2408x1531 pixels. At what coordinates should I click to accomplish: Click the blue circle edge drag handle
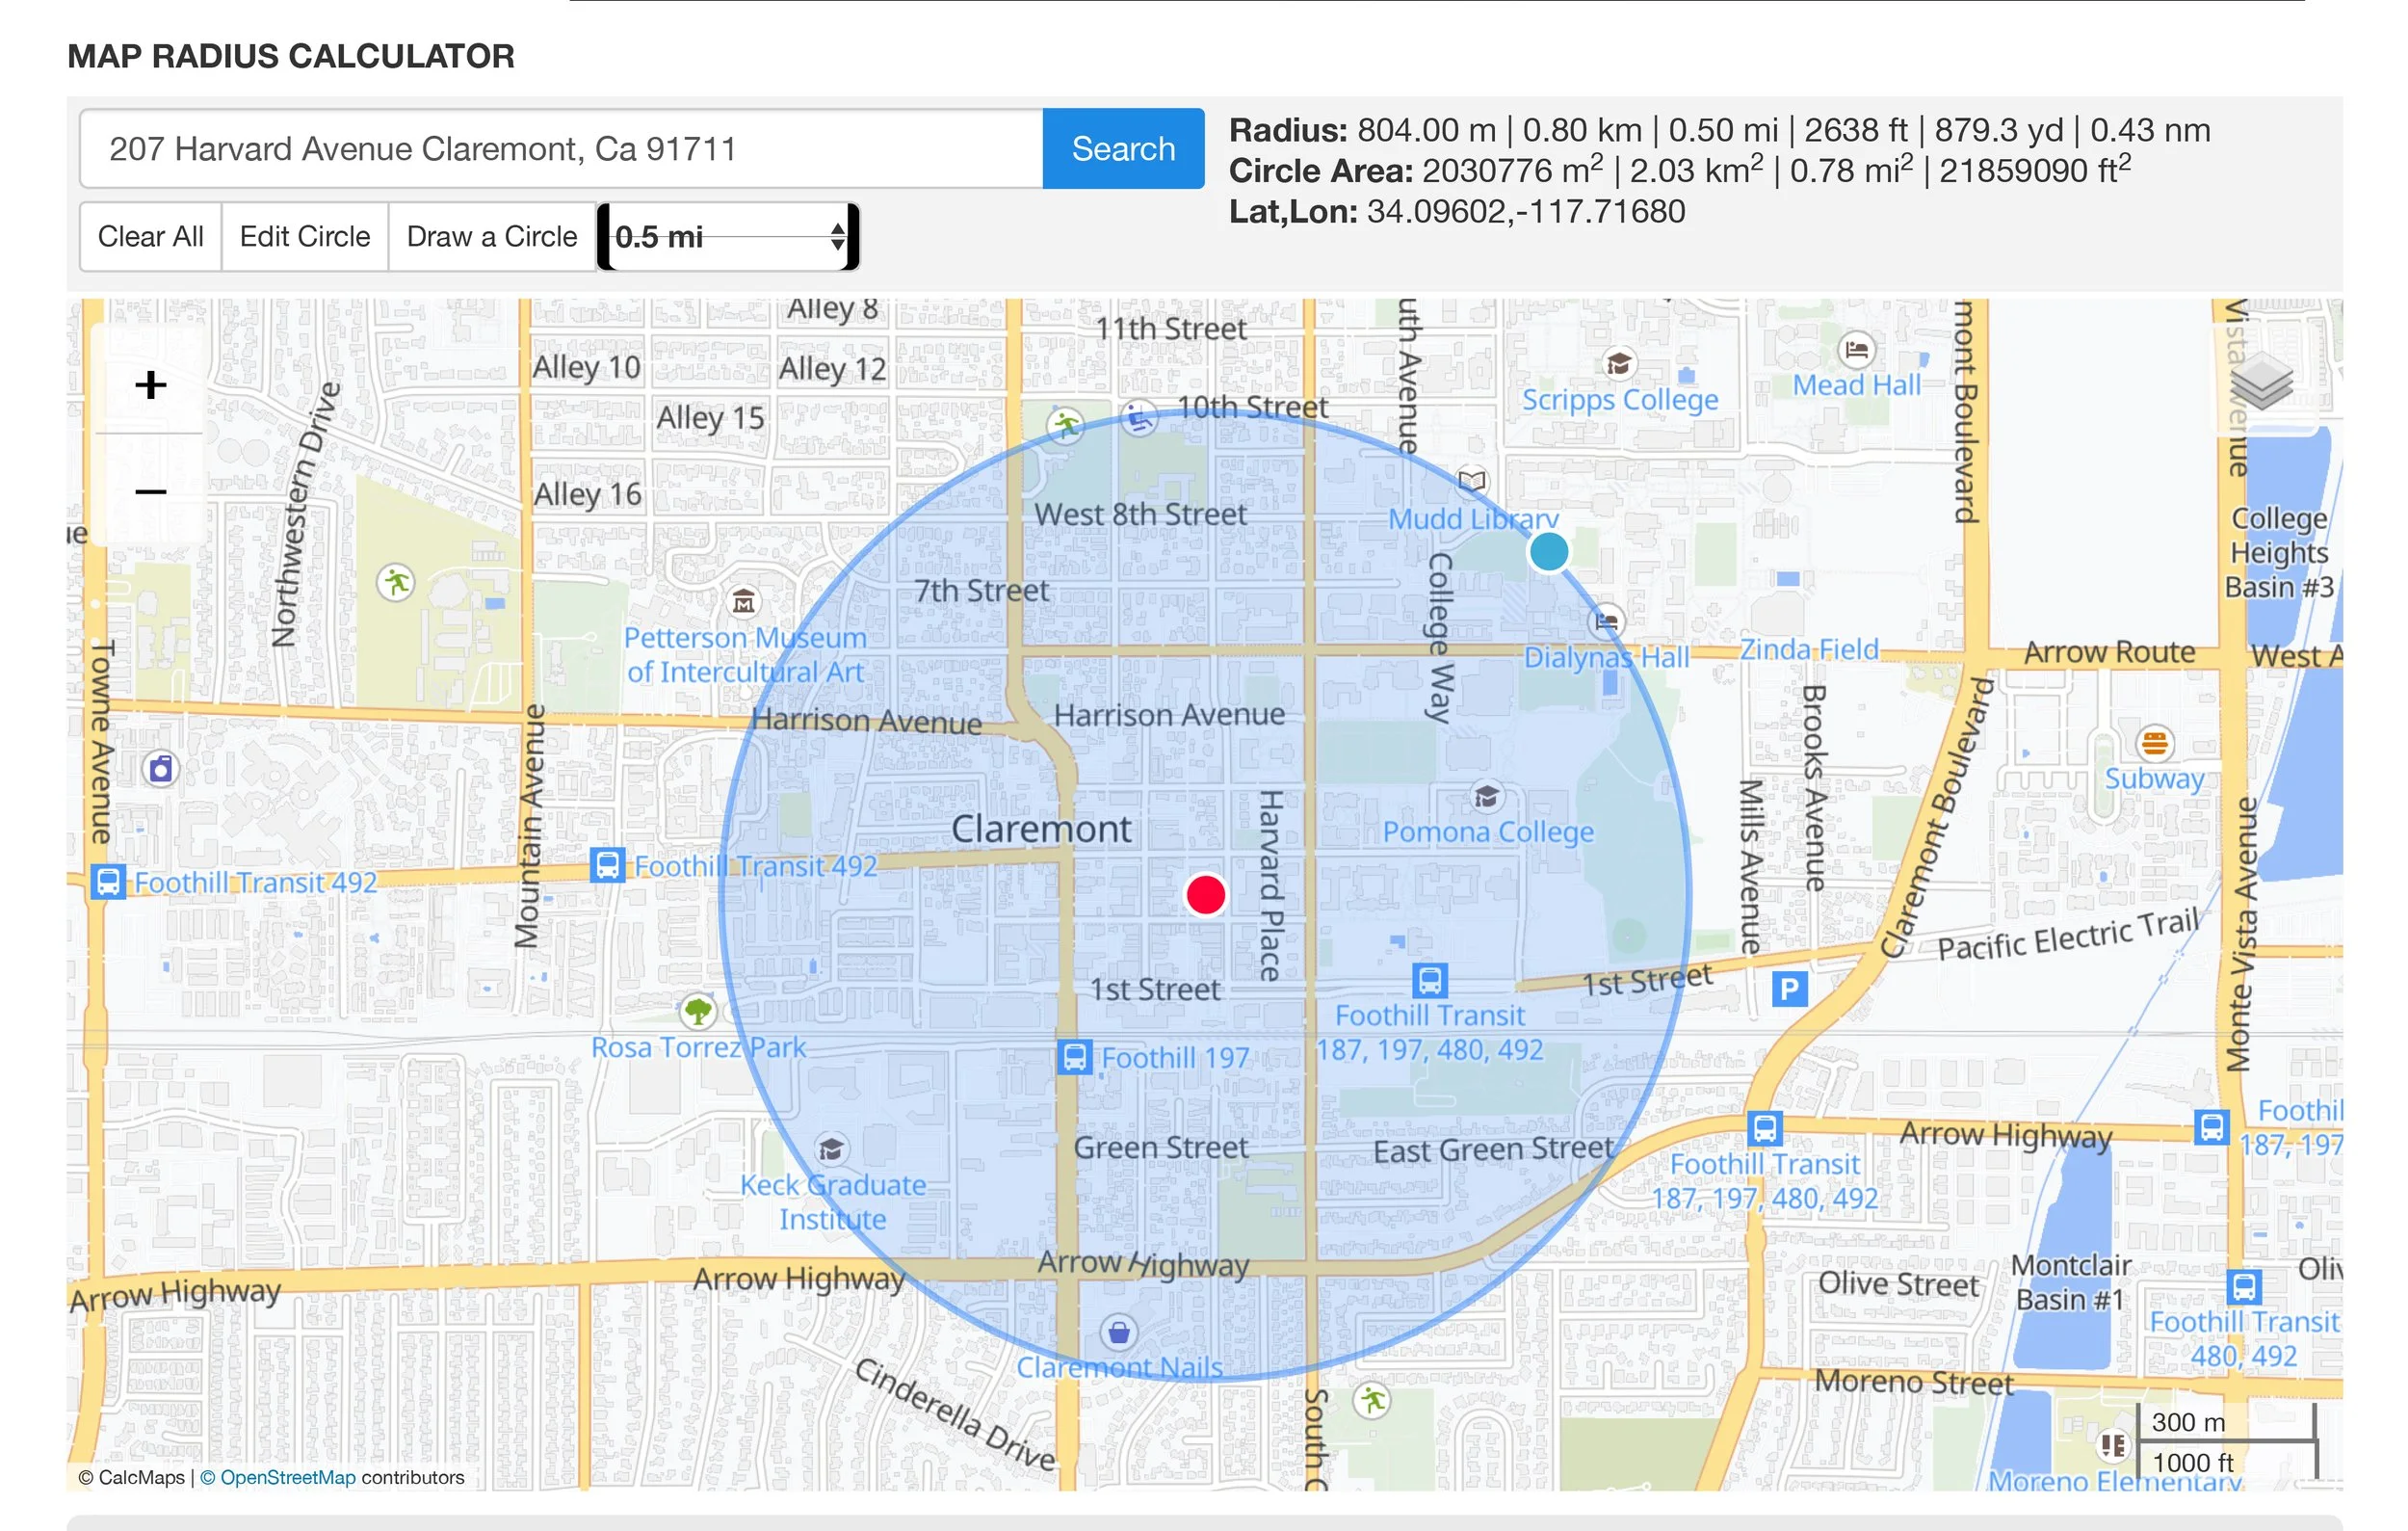point(1548,551)
